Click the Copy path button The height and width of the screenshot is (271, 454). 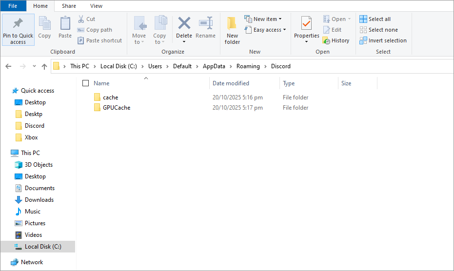point(95,30)
